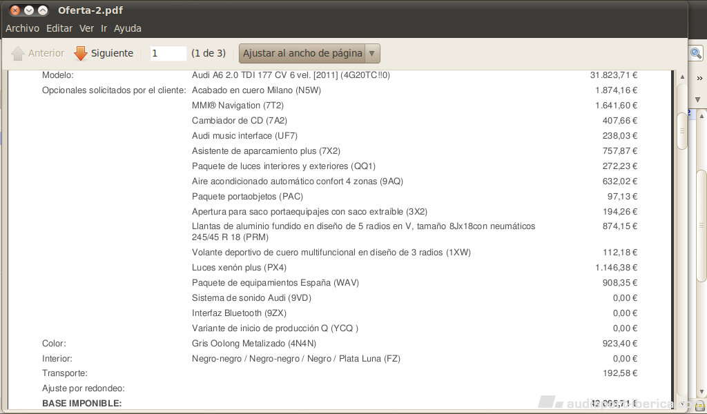Screen dimensions: 707x414
Task: Click the '(1 de 3)' page count label
Action: (209, 53)
